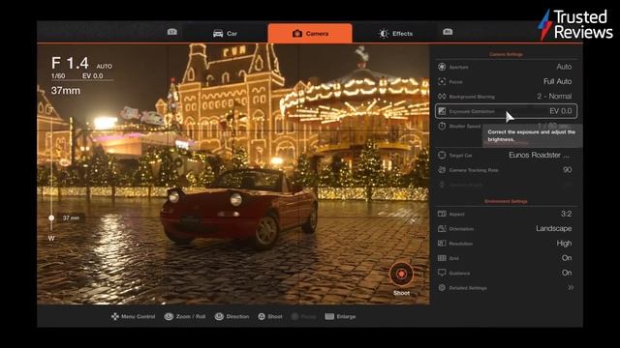Click the Enlarge hint in the bottom bar

(x=340, y=316)
